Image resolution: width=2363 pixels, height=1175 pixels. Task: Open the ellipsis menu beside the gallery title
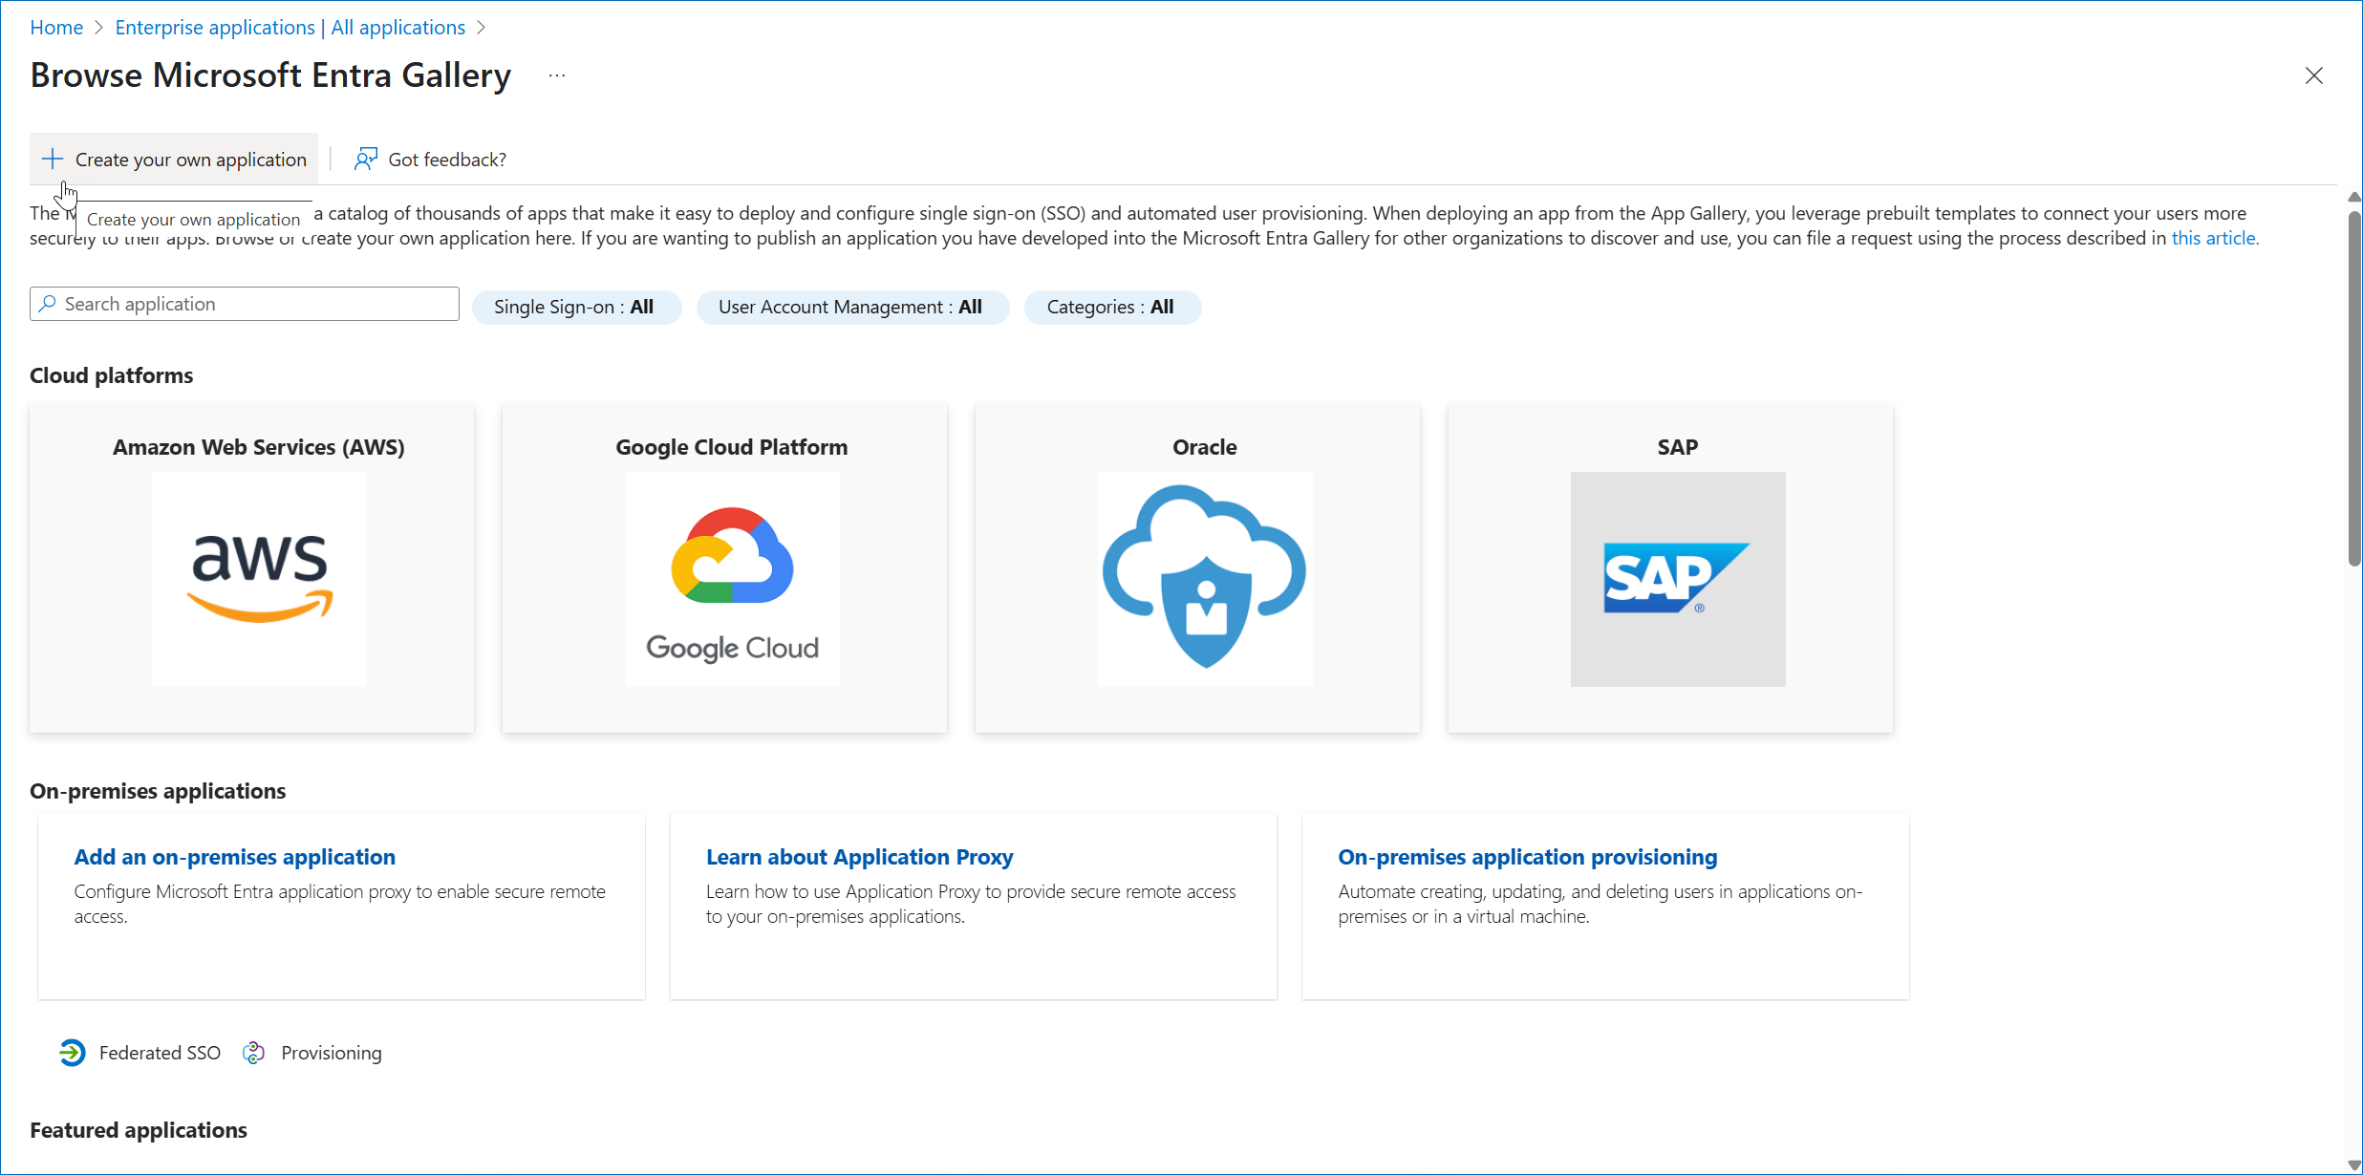tap(557, 75)
